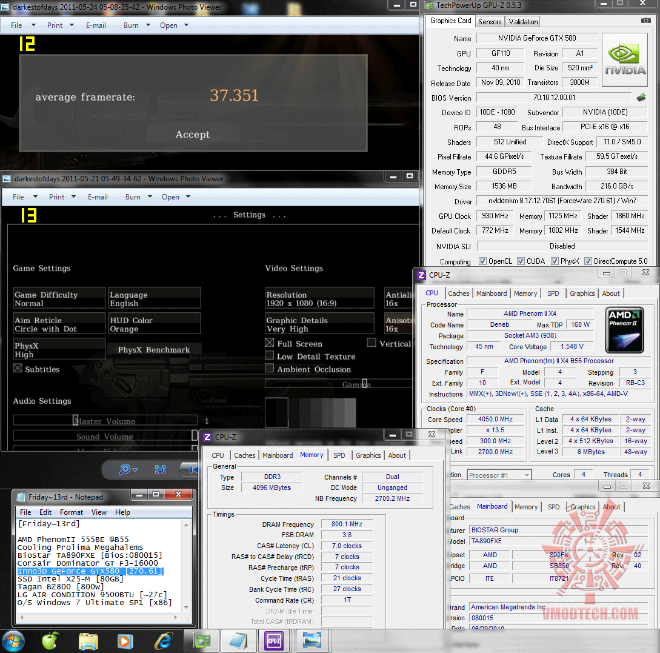
Task: Switch to CPU-Z via purple taskbar icon
Action: point(275,641)
